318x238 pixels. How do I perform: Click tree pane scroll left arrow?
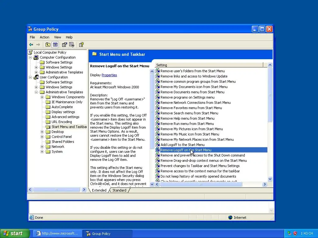point(30,190)
